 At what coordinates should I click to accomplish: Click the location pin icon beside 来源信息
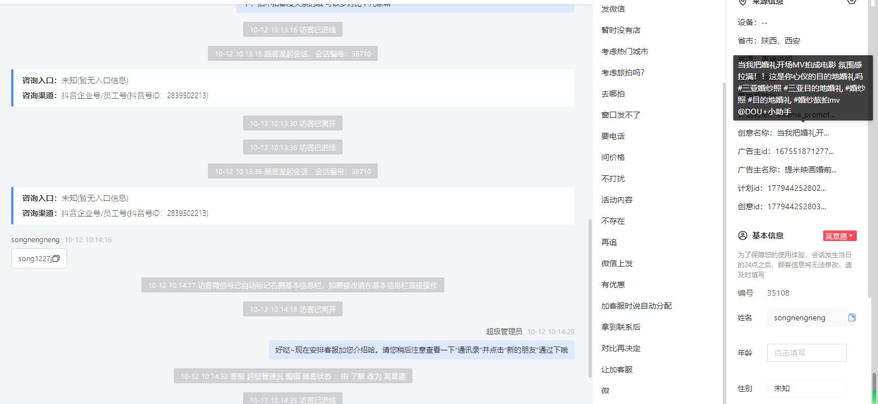click(x=743, y=2)
